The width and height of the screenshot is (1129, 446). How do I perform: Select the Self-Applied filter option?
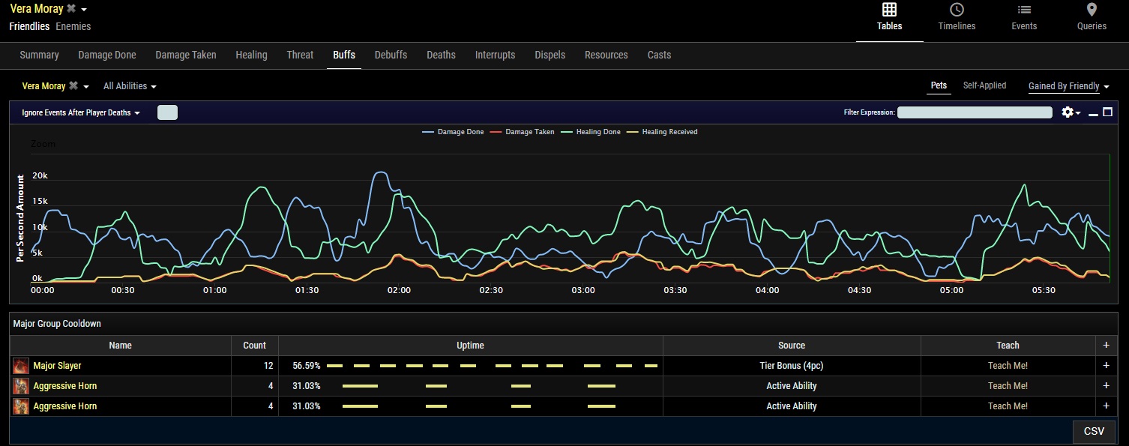tap(984, 85)
